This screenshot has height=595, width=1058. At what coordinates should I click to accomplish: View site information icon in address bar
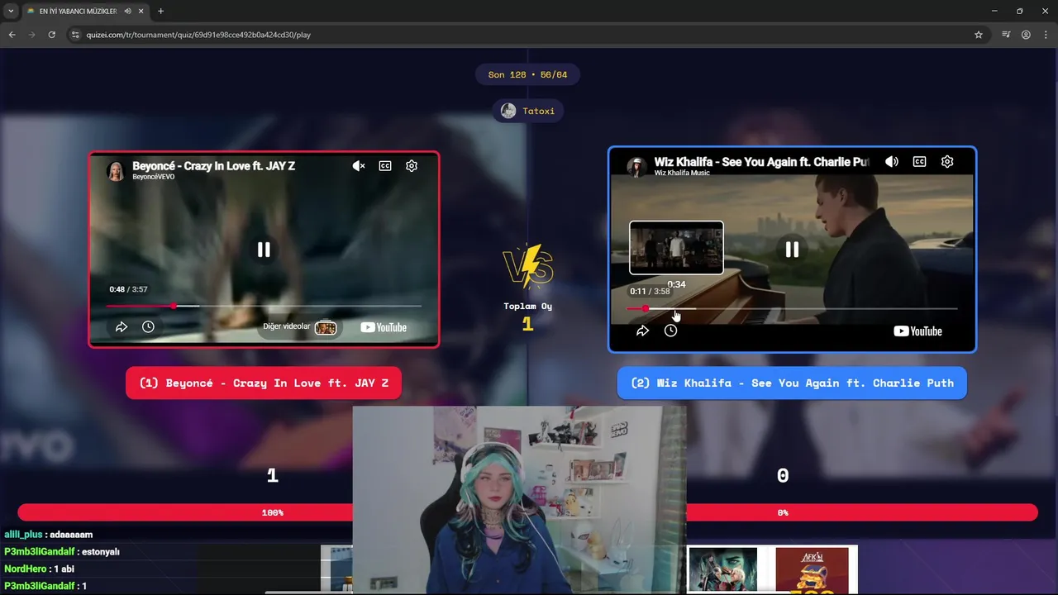click(x=75, y=35)
